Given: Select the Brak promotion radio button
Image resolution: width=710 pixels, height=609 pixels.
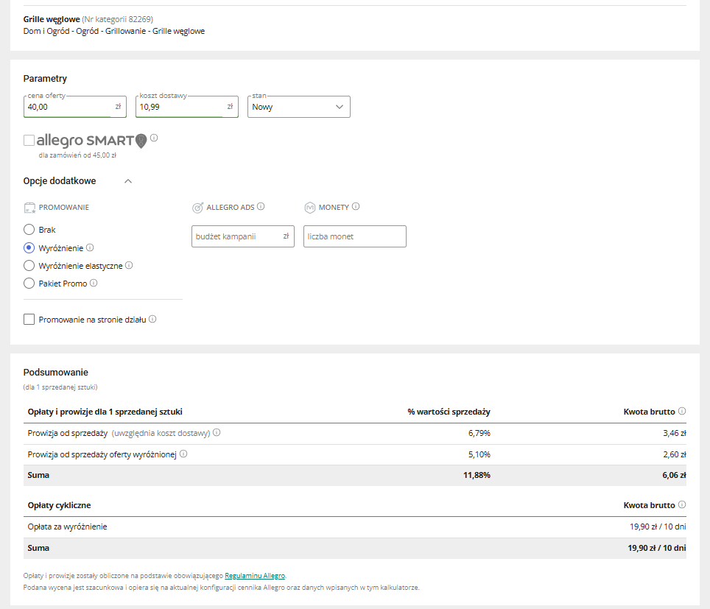Looking at the screenshot, I should (29, 230).
